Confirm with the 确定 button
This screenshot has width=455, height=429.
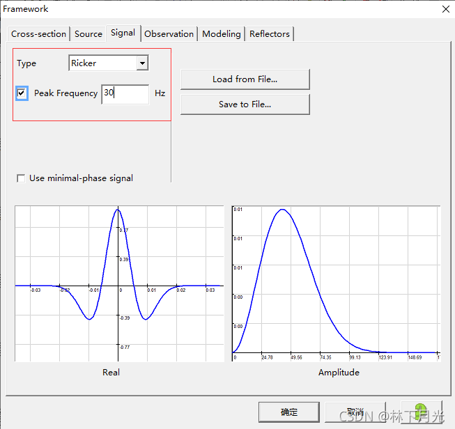pos(289,412)
